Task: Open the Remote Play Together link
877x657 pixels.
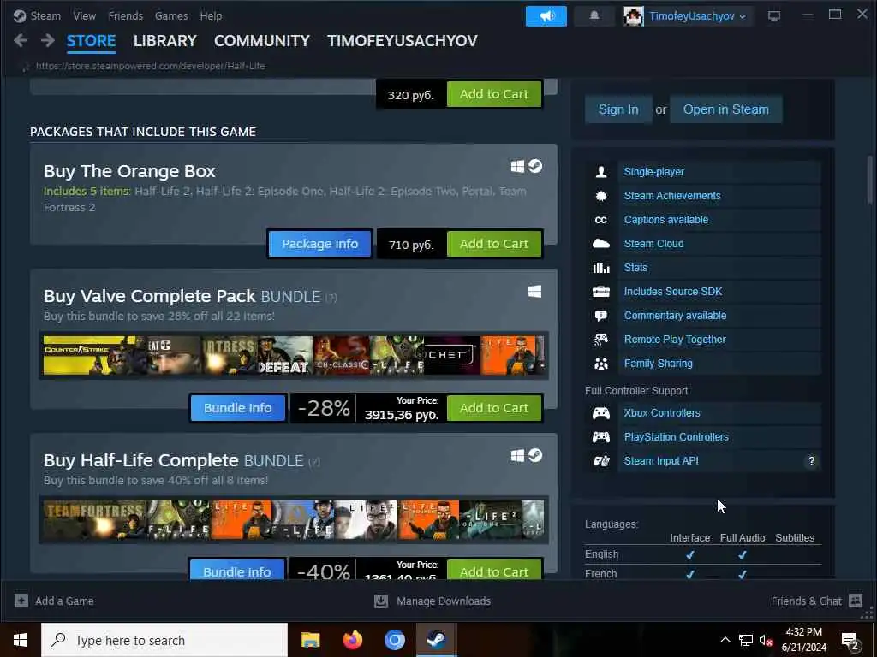Action: [675, 339]
